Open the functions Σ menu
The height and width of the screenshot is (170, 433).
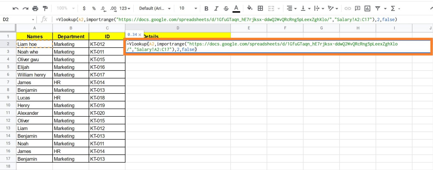pyautogui.click(x=393, y=8)
